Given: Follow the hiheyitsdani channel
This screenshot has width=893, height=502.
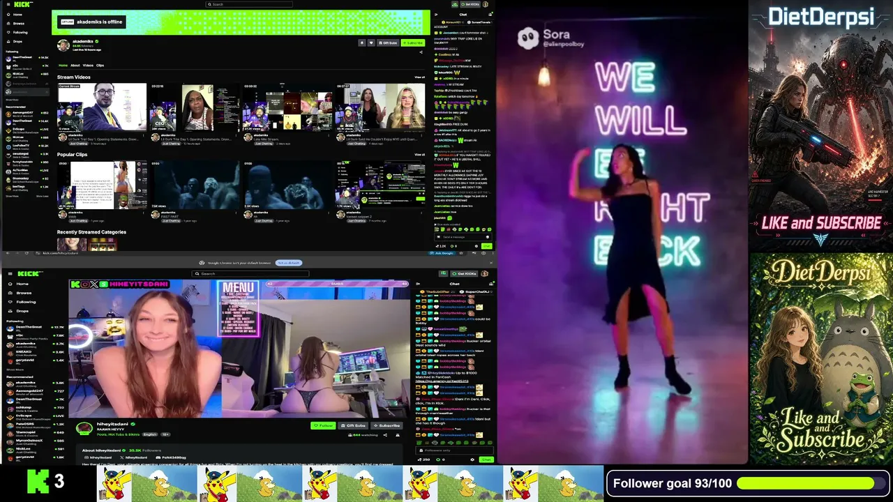Looking at the screenshot, I should coord(323,425).
